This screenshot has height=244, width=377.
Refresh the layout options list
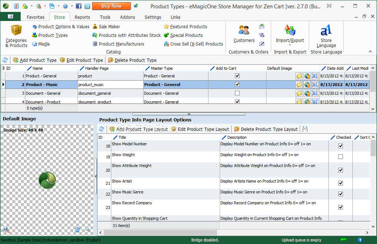click(101, 129)
